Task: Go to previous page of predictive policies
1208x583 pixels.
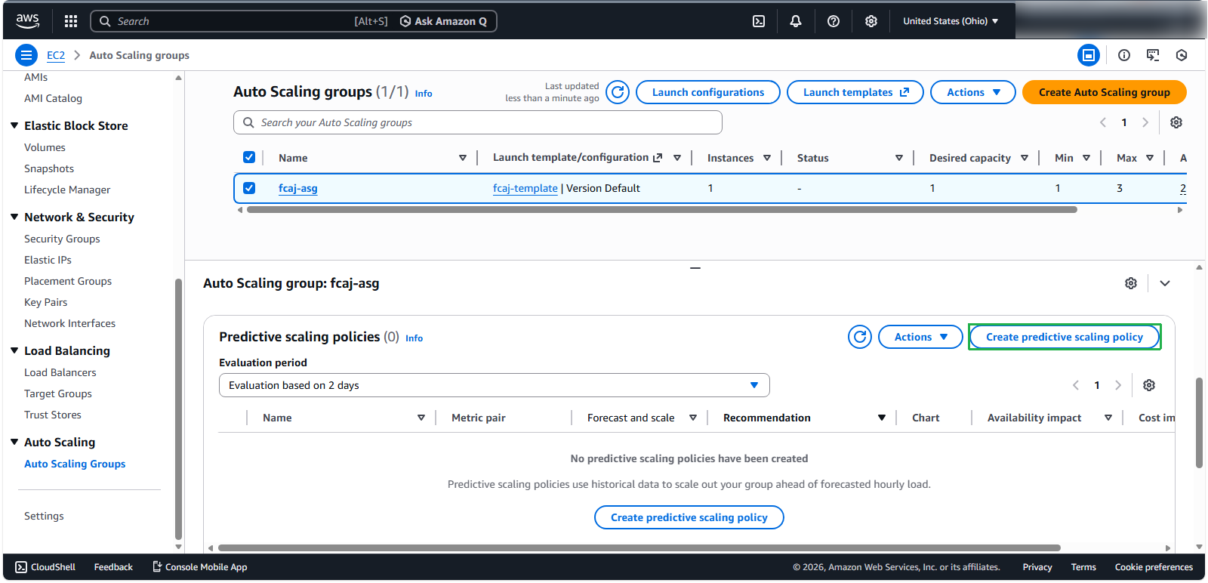Action: point(1076,385)
